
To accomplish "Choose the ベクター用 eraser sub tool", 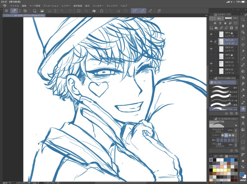I will click(224, 100).
